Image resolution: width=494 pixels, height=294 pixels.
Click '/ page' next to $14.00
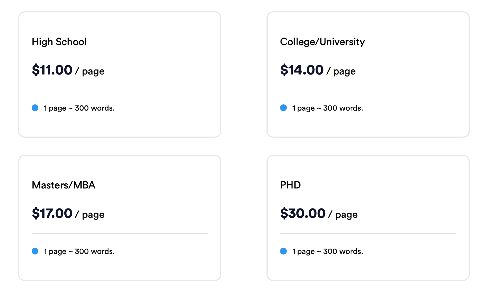[x=341, y=71]
